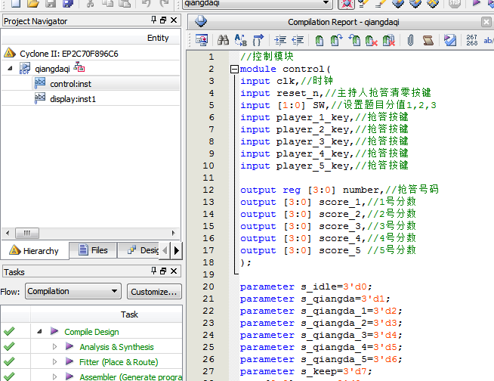Pin the Project Navigator panel
Screen dimensions: 494x381
[154, 21]
